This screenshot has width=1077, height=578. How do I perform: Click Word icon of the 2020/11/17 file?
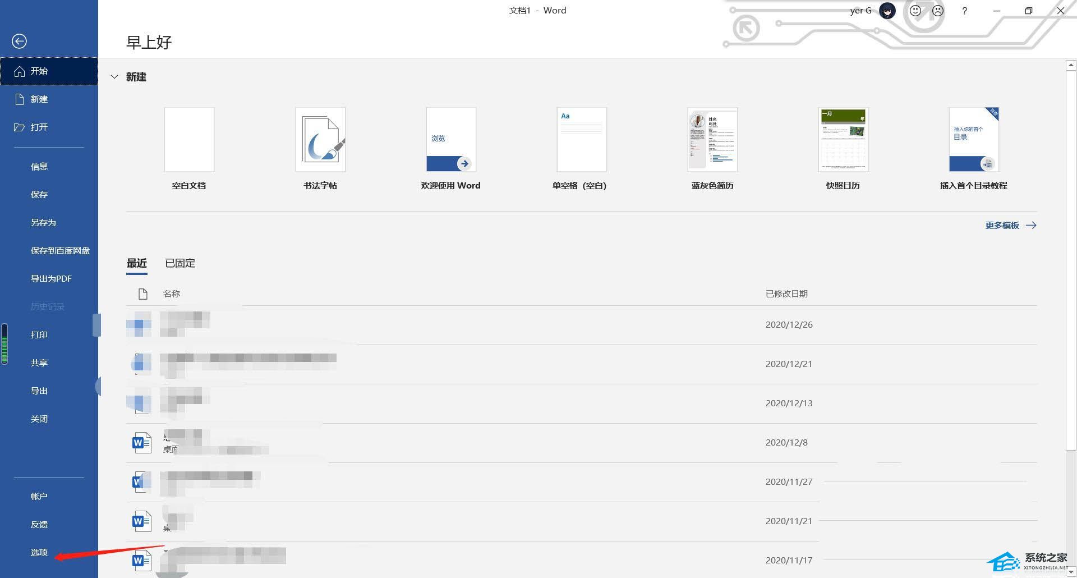(x=141, y=561)
